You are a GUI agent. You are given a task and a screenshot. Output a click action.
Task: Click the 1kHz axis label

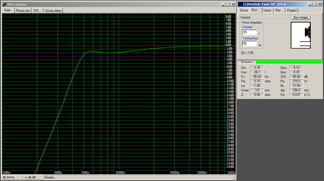[232, 173]
